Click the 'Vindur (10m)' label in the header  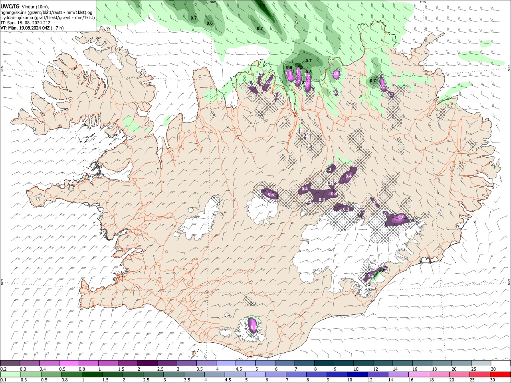[x=35, y=7]
